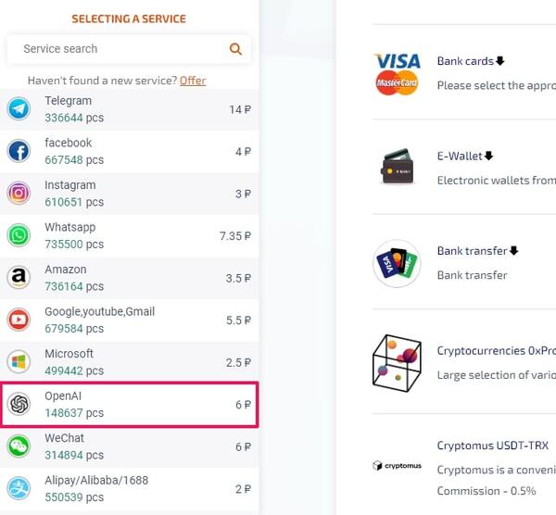
Task: Click the Microsoft Windows logo icon
Action: point(19,362)
